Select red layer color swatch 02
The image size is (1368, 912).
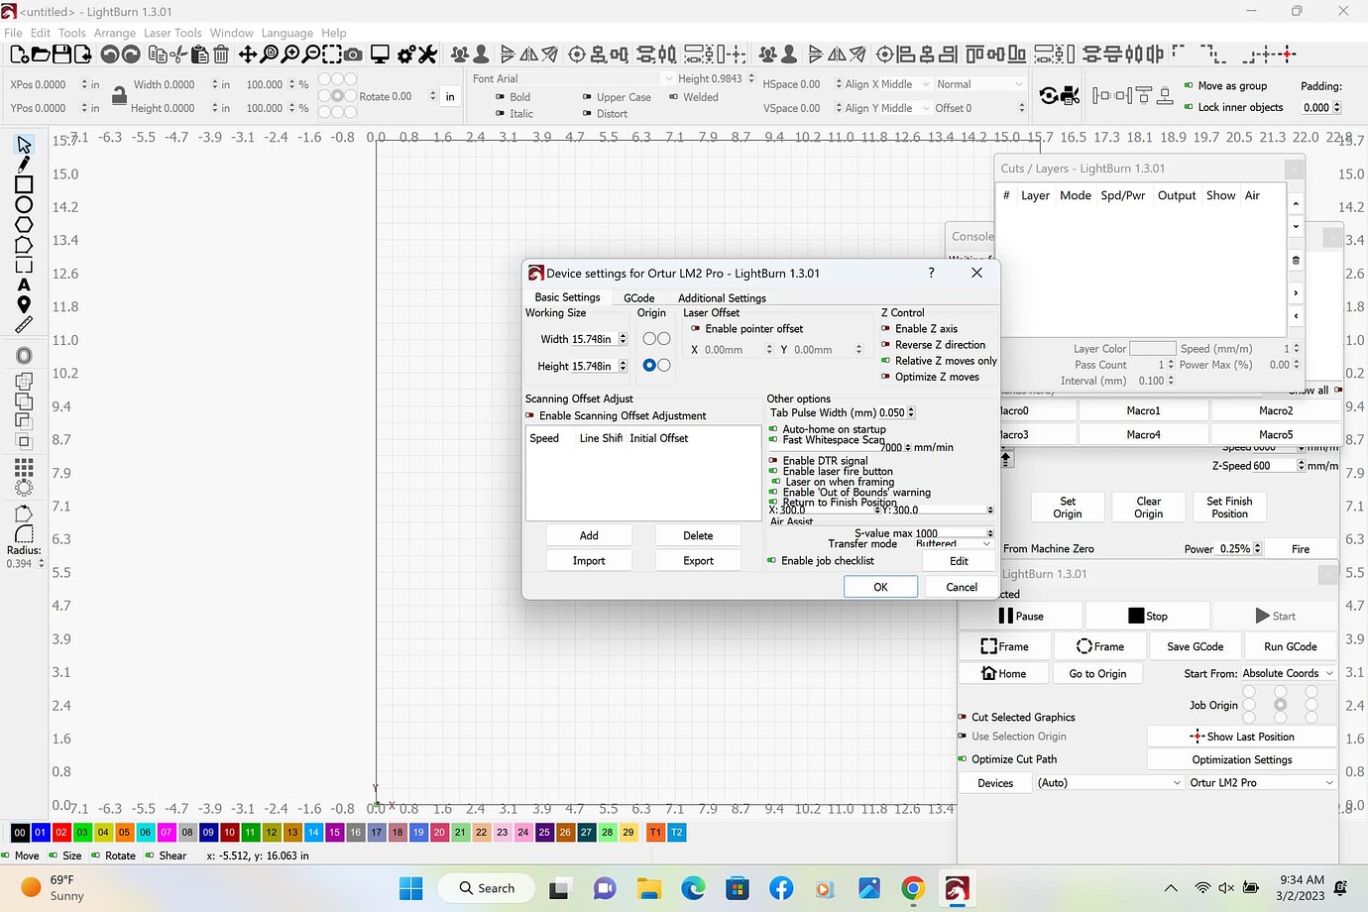point(61,833)
